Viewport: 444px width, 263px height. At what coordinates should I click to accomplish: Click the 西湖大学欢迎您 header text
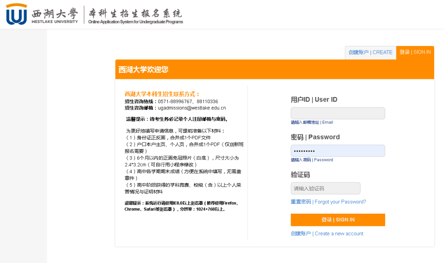coord(143,69)
